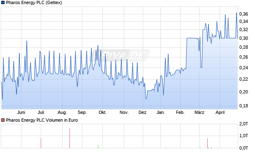This screenshot has width=255, height=152.
Task: Click the 2,0T volume axis value
Action: point(243,124)
